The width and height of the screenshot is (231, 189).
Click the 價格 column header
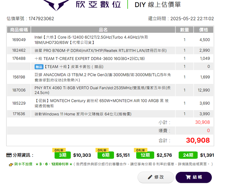coord(203,30)
